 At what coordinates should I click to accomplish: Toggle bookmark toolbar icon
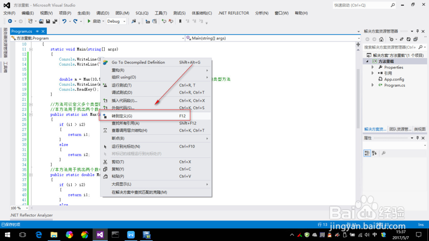click(180, 21)
